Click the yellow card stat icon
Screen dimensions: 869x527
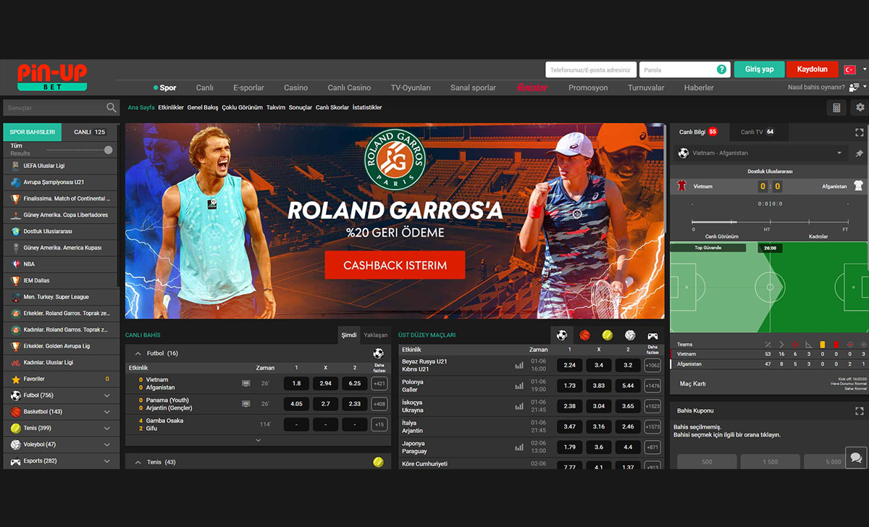tap(822, 345)
